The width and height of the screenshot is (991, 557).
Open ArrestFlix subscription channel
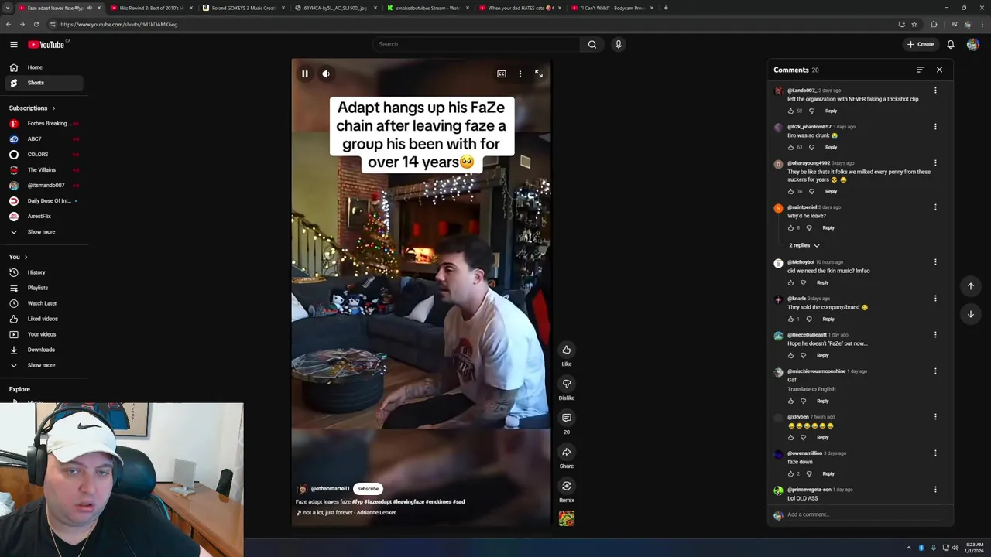pyautogui.click(x=43, y=217)
